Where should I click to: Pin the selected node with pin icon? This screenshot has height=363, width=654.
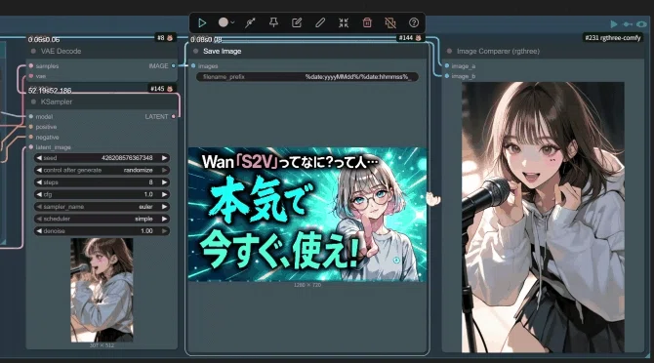pyautogui.click(x=273, y=22)
